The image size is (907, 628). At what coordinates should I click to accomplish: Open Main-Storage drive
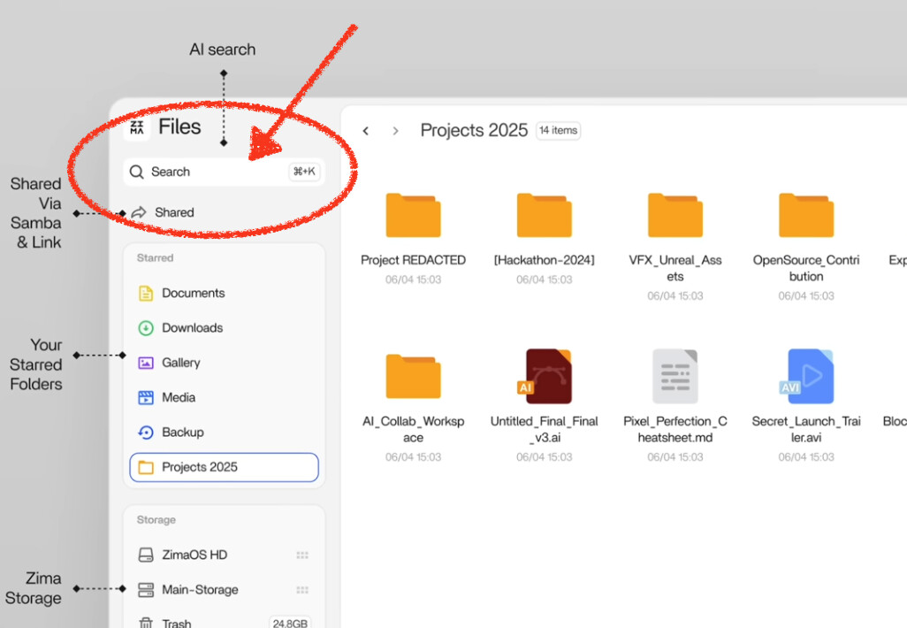coord(200,590)
